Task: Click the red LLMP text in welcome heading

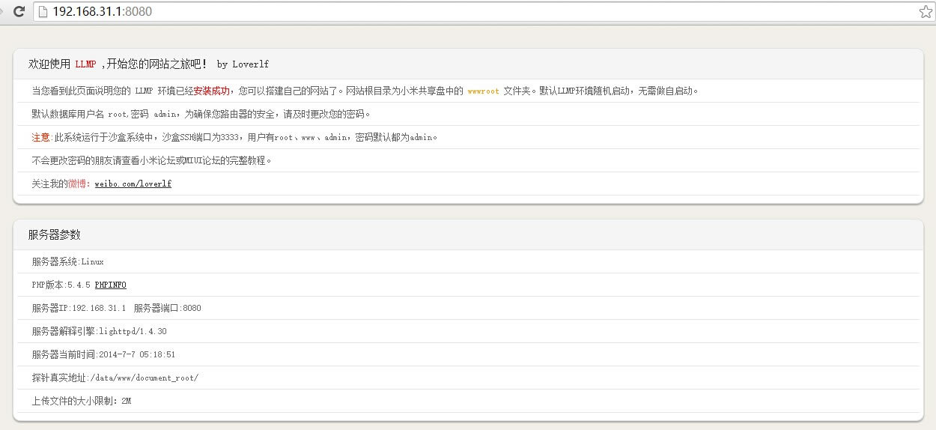Action: (85, 64)
